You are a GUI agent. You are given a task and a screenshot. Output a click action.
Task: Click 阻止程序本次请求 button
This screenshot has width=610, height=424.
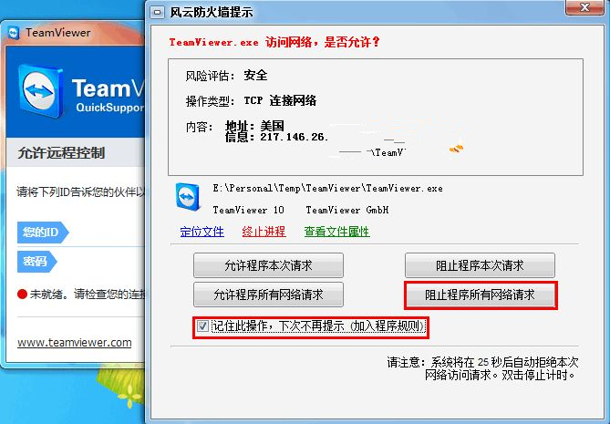(480, 265)
